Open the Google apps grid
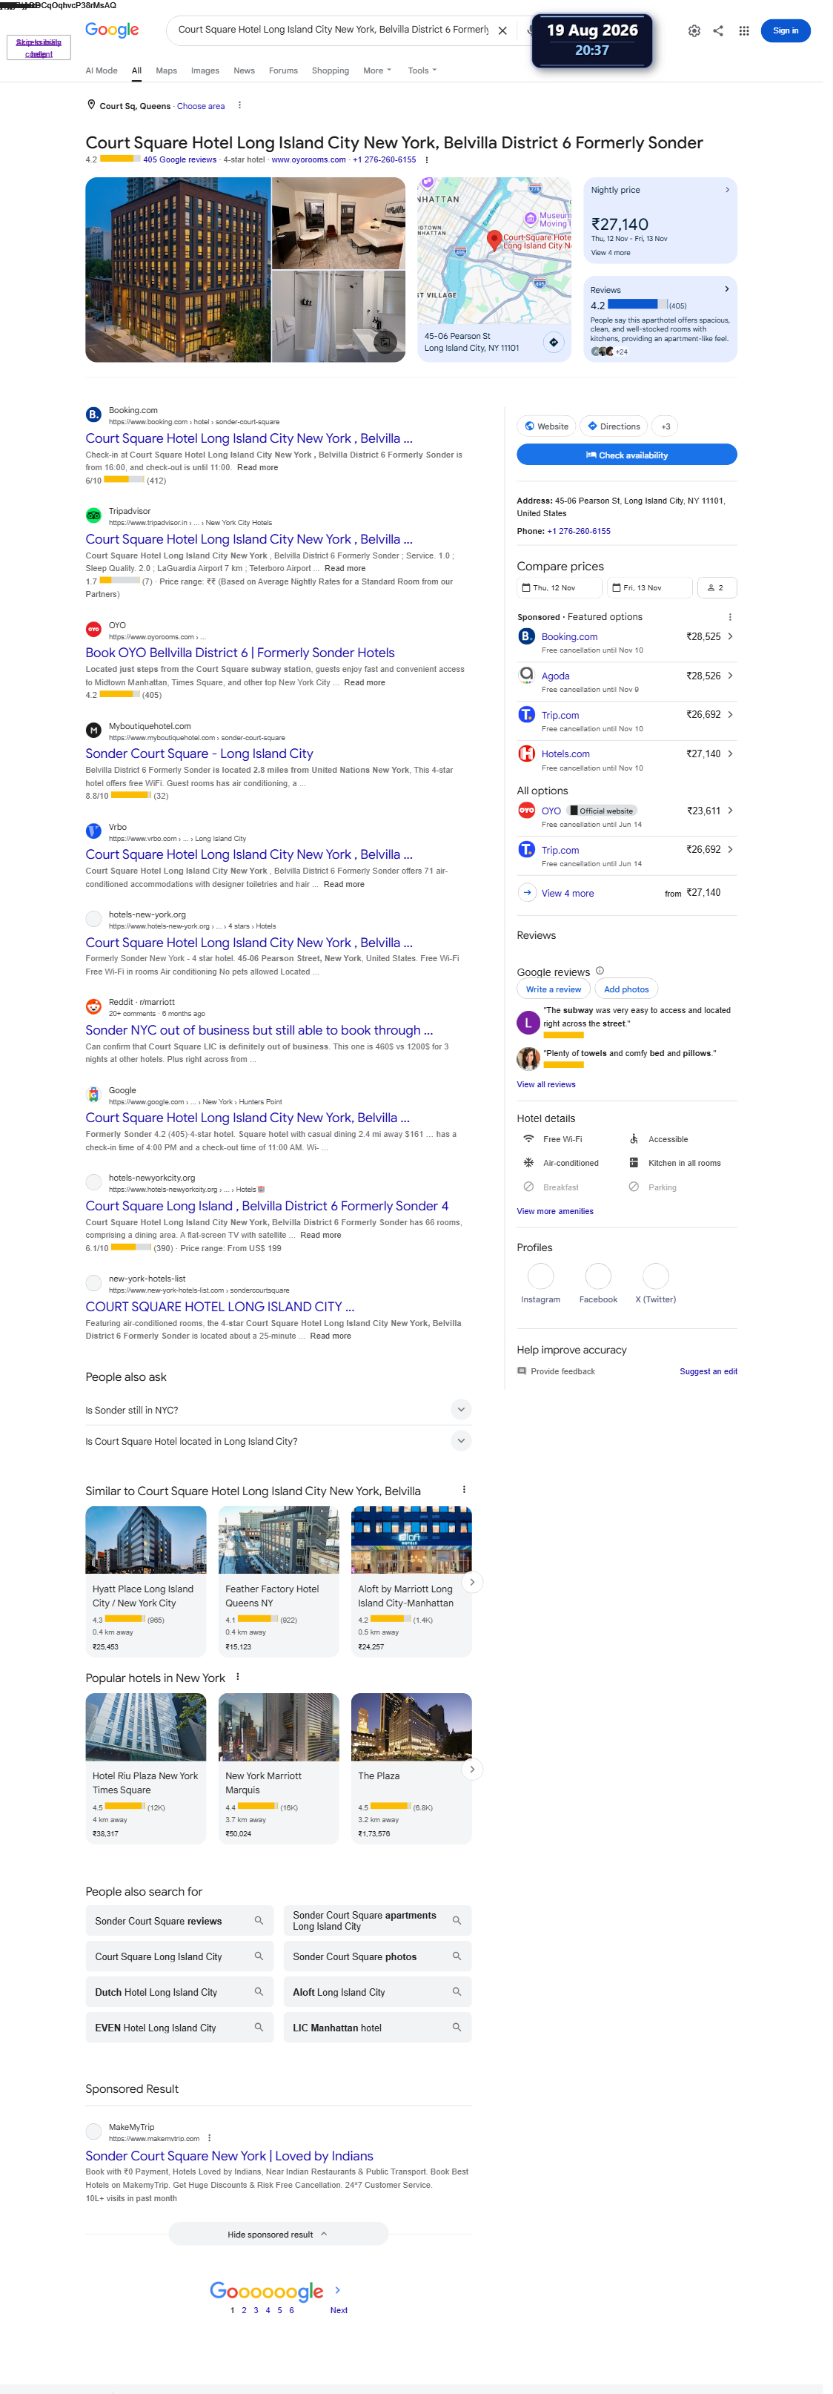This screenshot has width=833, height=2394. pyautogui.click(x=744, y=30)
